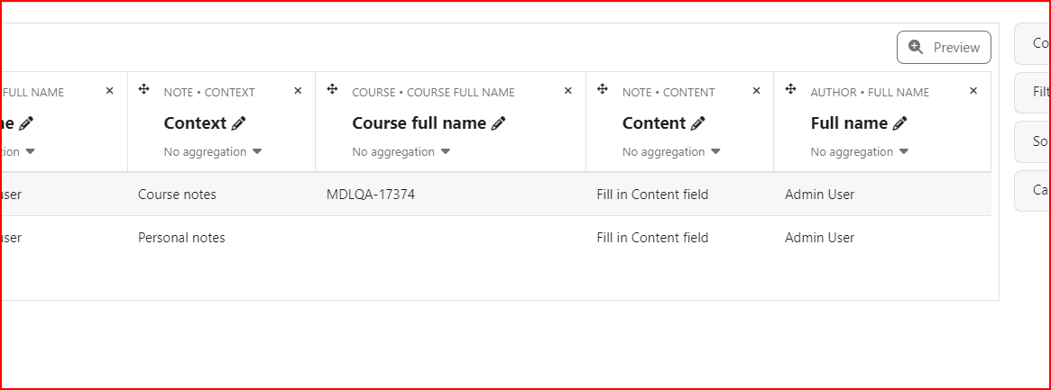1051x390 pixels.
Task: Click move handle of Author Full name column
Action: pos(790,89)
